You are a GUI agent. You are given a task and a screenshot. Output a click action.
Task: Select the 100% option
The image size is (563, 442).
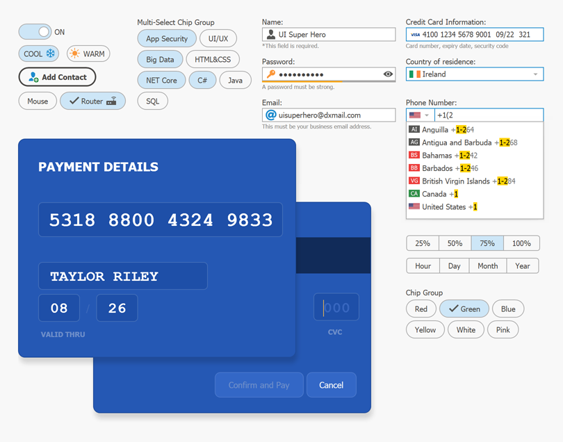[x=523, y=243]
